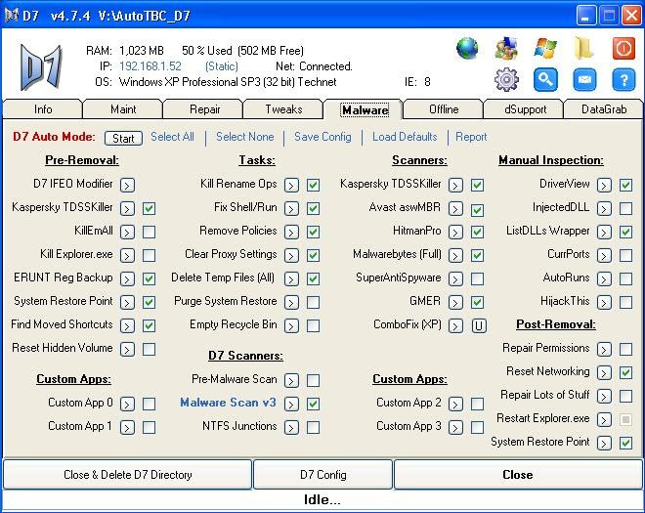Run Fix Shell/Run arrow button
Screen dimensions: 645x513
coord(291,208)
